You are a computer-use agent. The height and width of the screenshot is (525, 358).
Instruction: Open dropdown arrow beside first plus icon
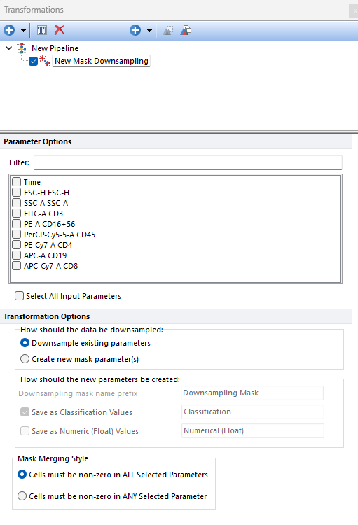coord(23,31)
